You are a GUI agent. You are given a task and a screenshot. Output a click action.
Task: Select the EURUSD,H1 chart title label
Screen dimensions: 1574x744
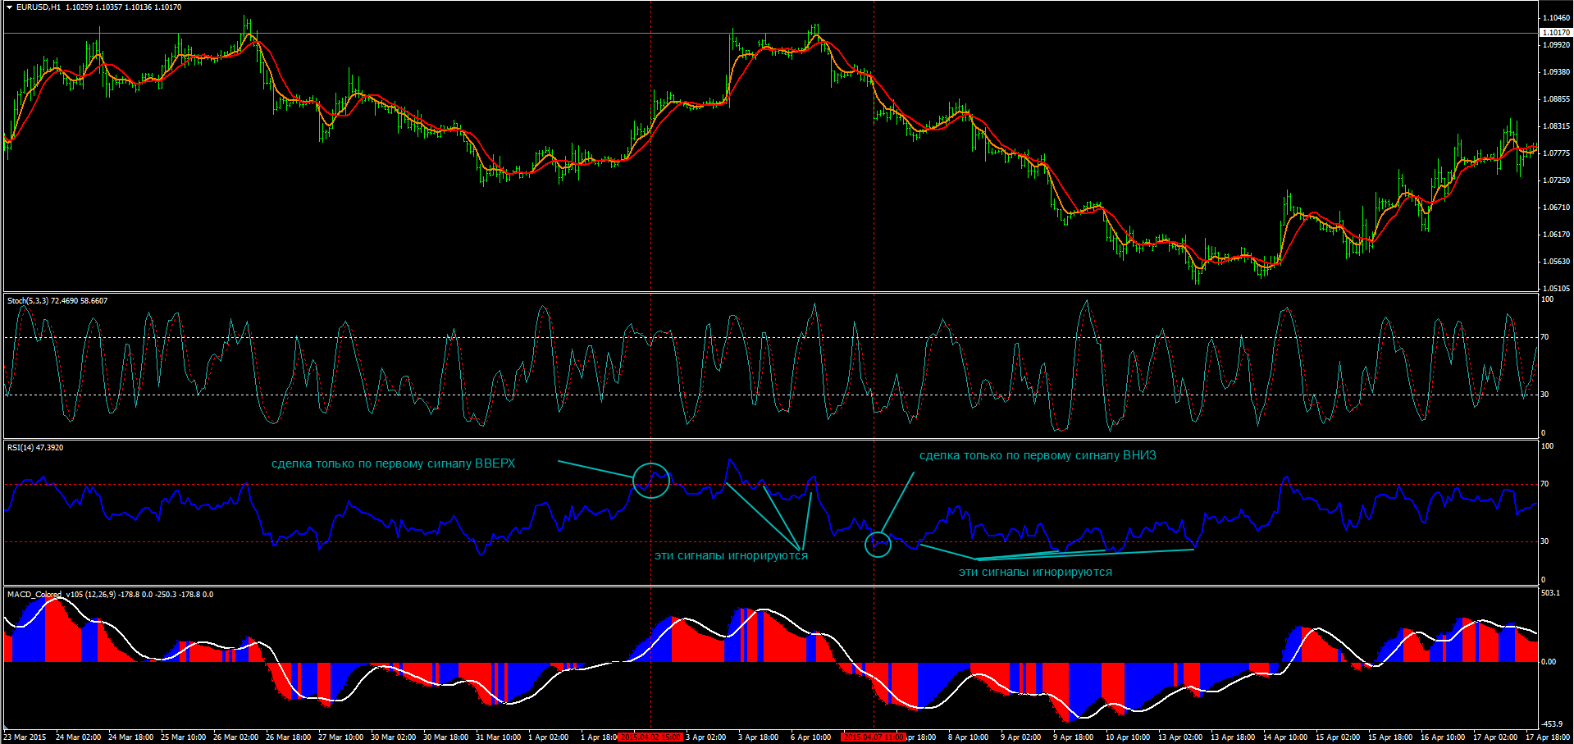pos(39,7)
